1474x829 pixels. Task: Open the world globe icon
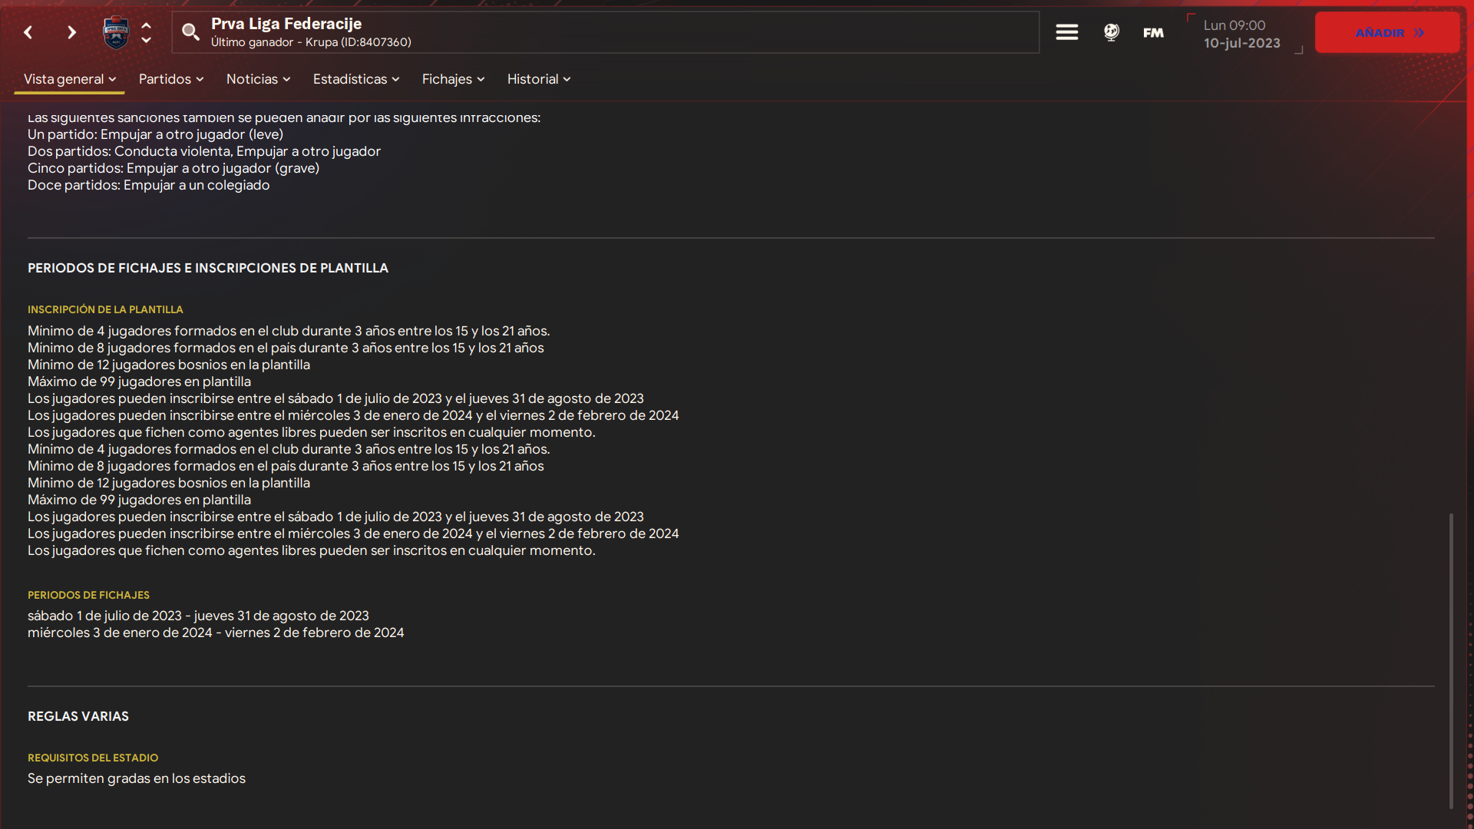point(1111,32)
